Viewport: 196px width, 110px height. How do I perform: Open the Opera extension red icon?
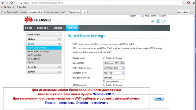pyautogui.click(x=189, y=3)
